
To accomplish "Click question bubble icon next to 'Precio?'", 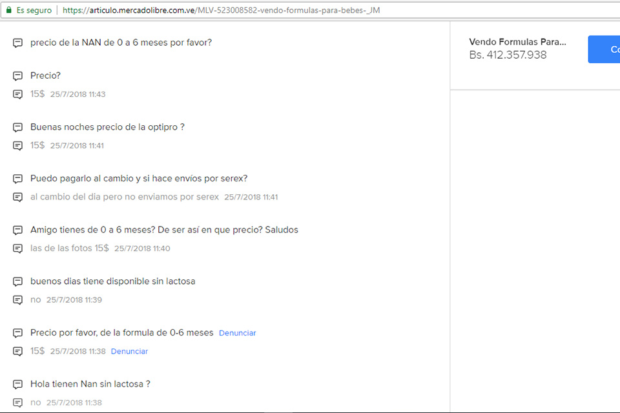I will point(18,76).
